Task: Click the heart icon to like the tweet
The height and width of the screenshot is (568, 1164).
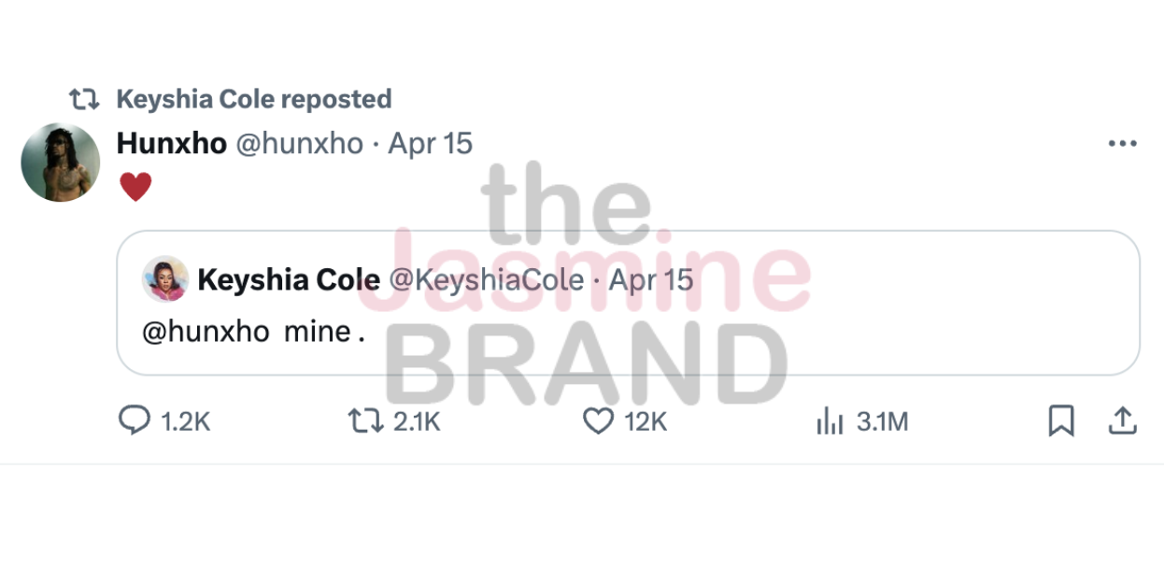Action: [598, 421]
